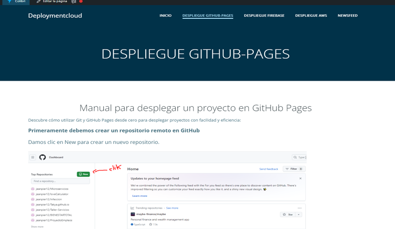Image resolution: width=395 pixels, height=229 pixels.
Task: Click the pencil icon next to Editar la página
Action: click(39, 1)
